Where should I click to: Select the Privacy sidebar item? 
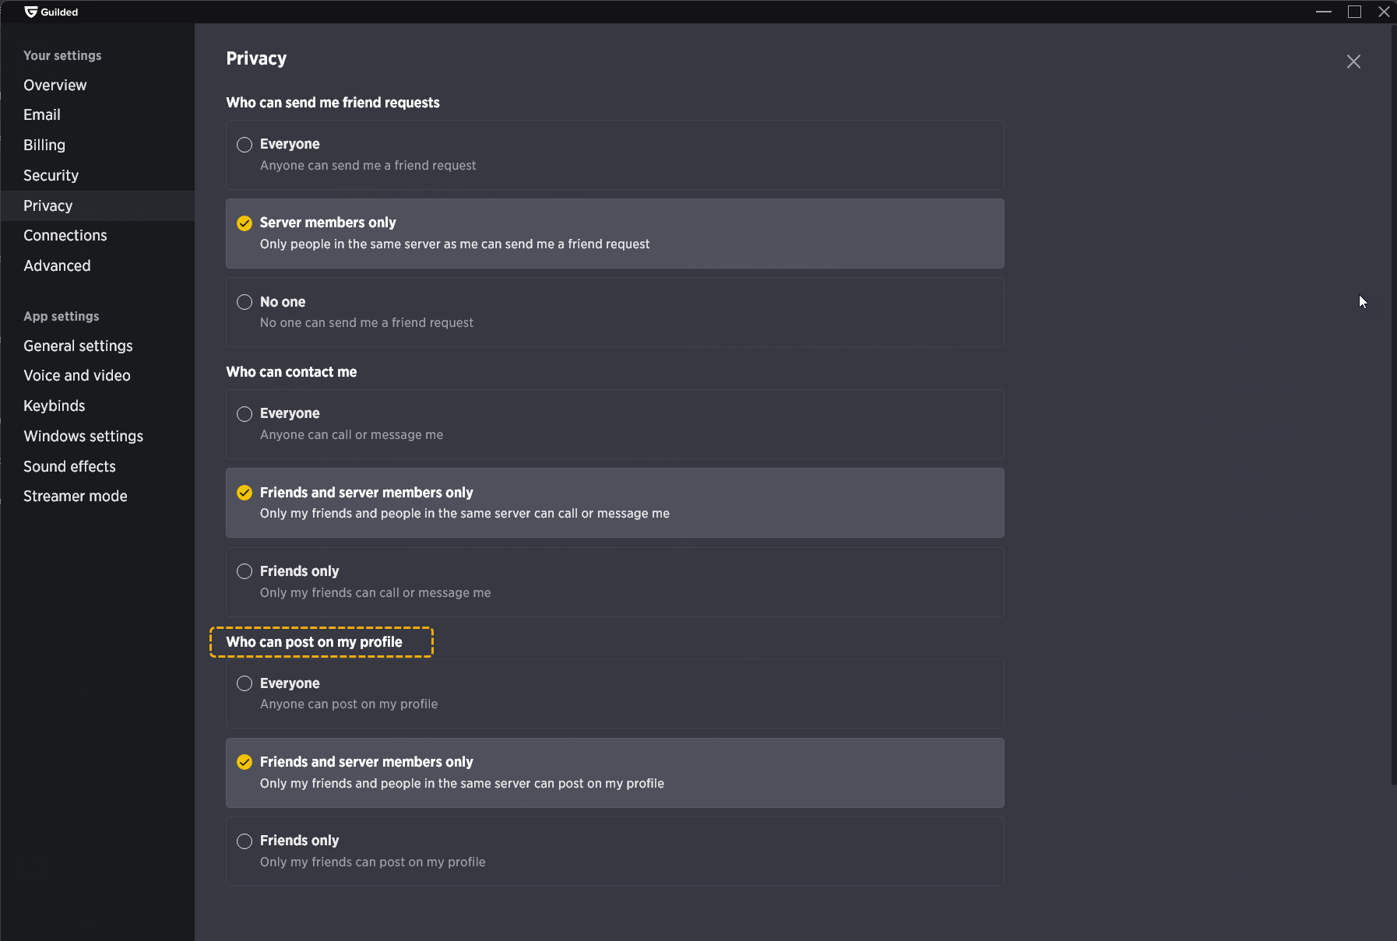97,205
